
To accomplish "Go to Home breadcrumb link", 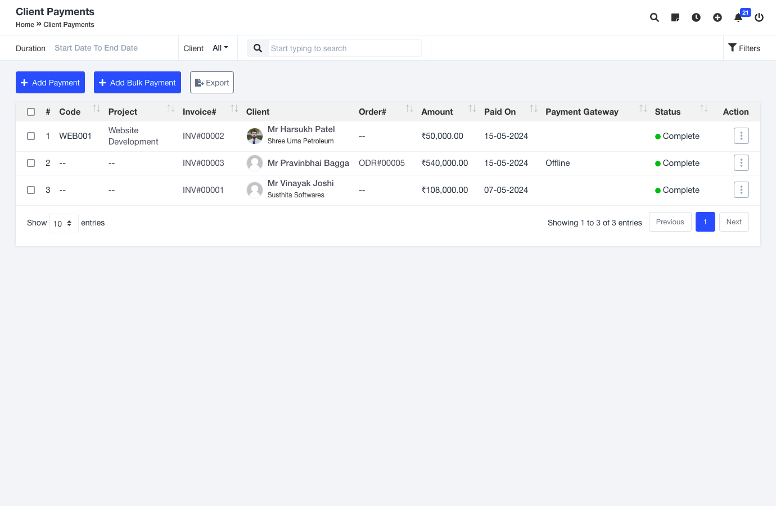I will click(x=25, y=25).
